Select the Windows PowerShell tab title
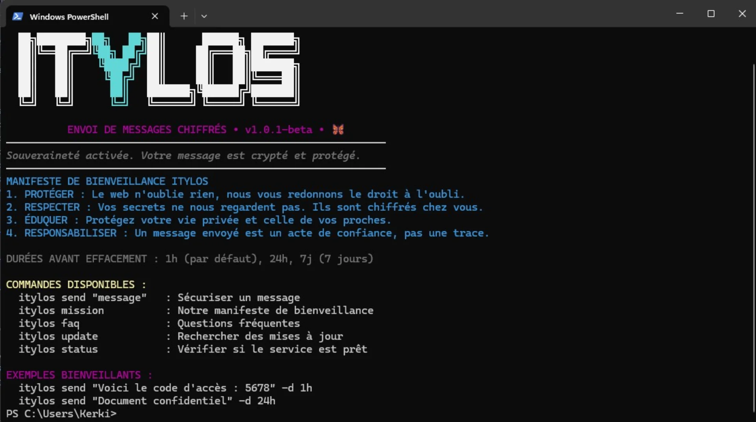The height and width of the screenshot is (422, 756). click(69, 17)
